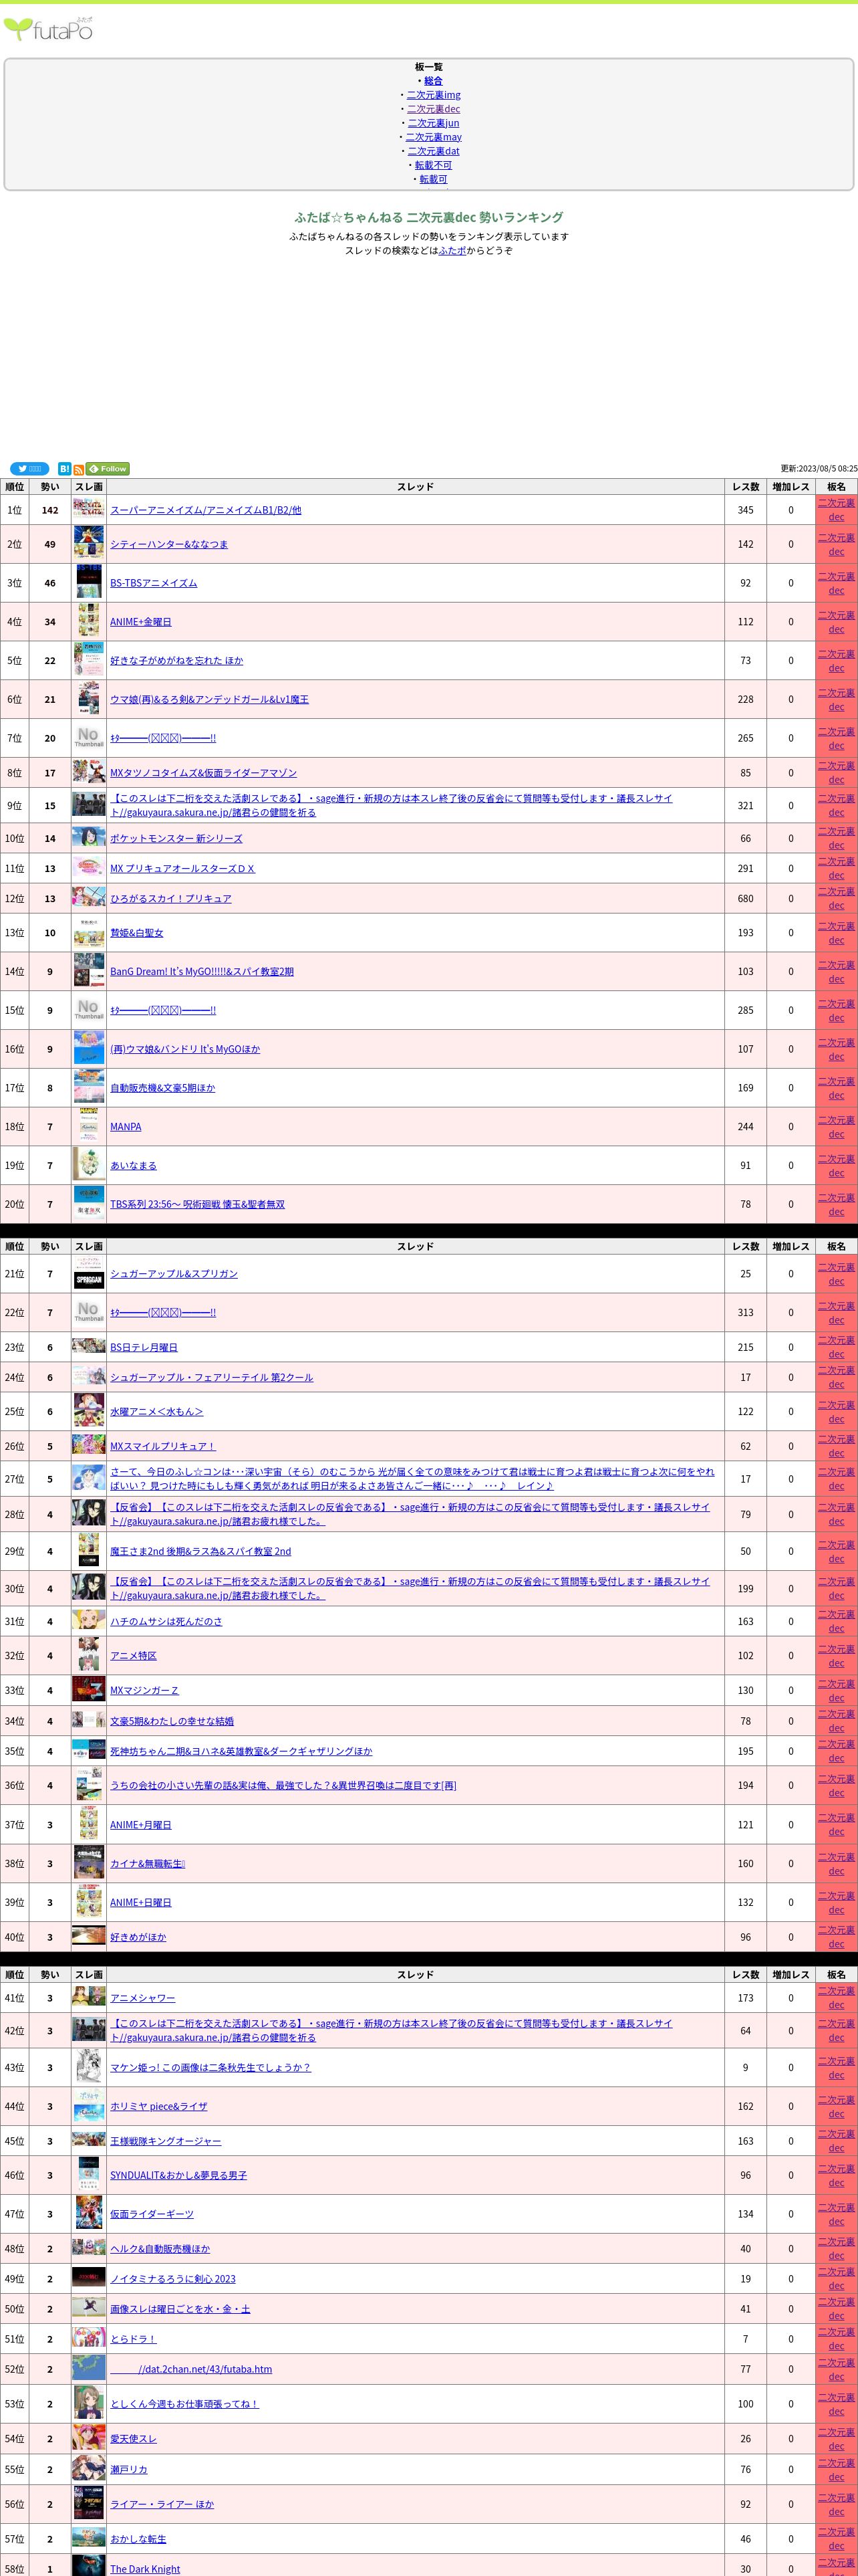The image size is (858, 2576).
Task: Open thread BanG Dream! It's MyGO!!!!!&スパイ教室2期
Action: coord(202,972)
